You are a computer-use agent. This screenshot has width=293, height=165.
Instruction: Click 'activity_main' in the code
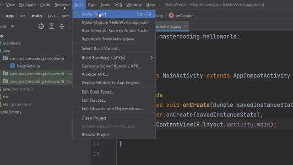(x=248, y=124)
